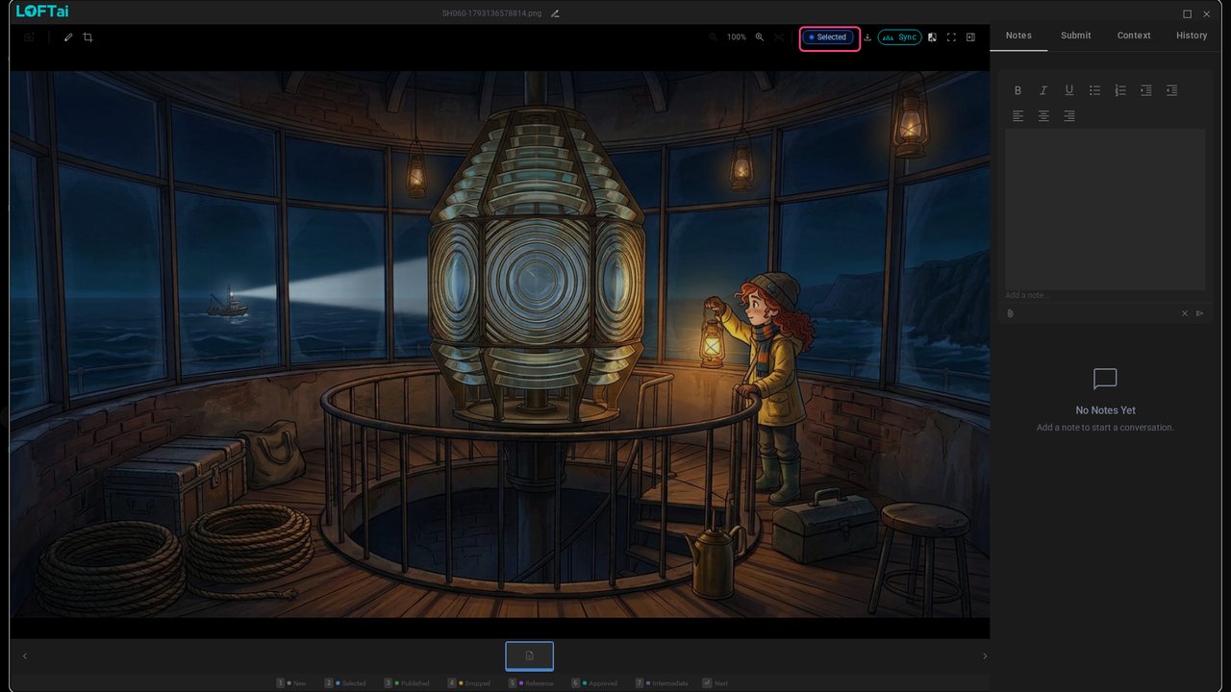
Task: Switch to the Submit tab
Action: click(x=1076, y=36)
